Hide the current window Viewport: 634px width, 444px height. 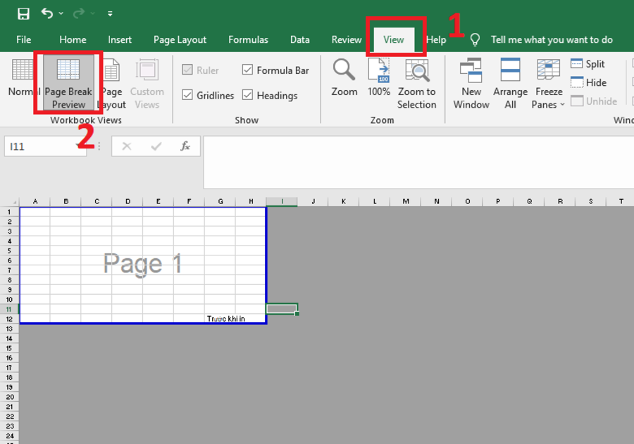[588, 82]
